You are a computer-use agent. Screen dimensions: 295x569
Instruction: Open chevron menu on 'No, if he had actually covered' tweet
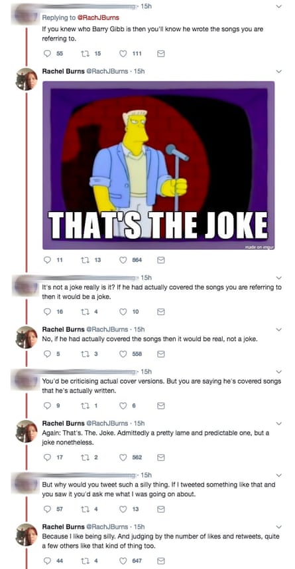278,330
